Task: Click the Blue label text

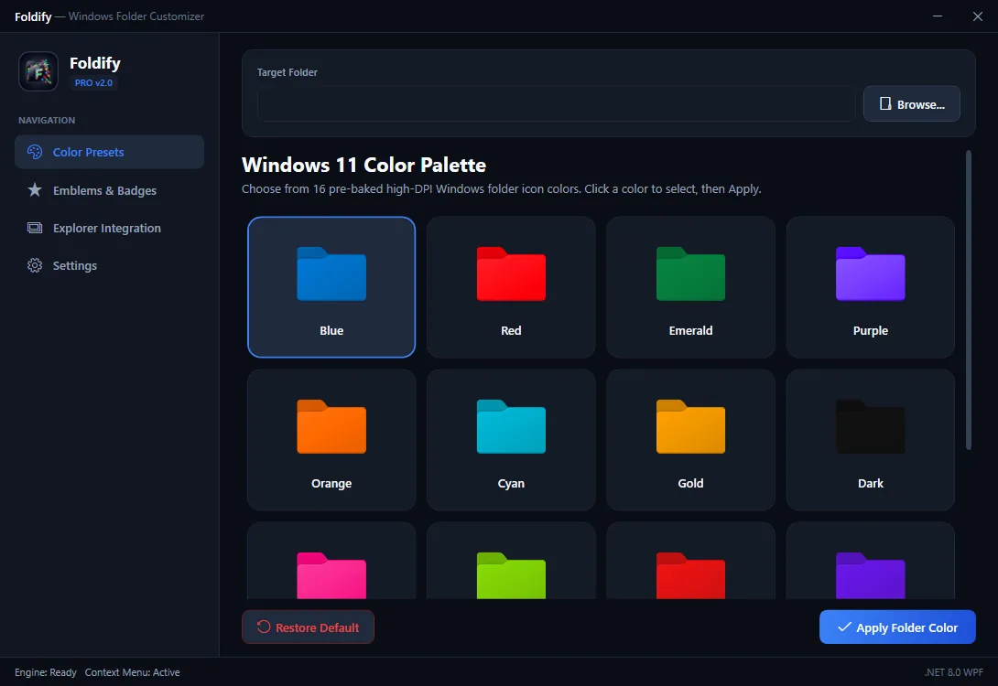Action: [x=331, y=330]
